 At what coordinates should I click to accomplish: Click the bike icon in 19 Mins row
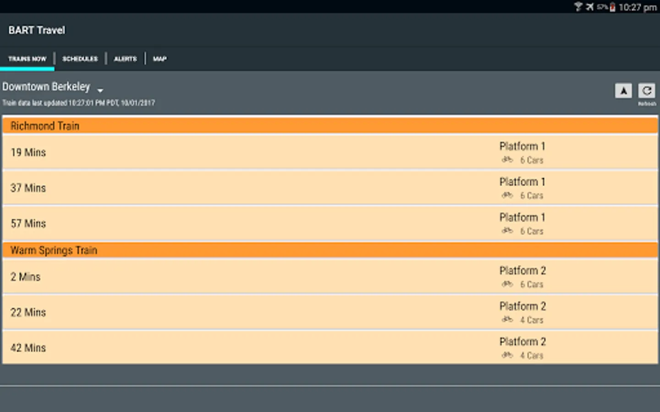[x=507, y=160]
